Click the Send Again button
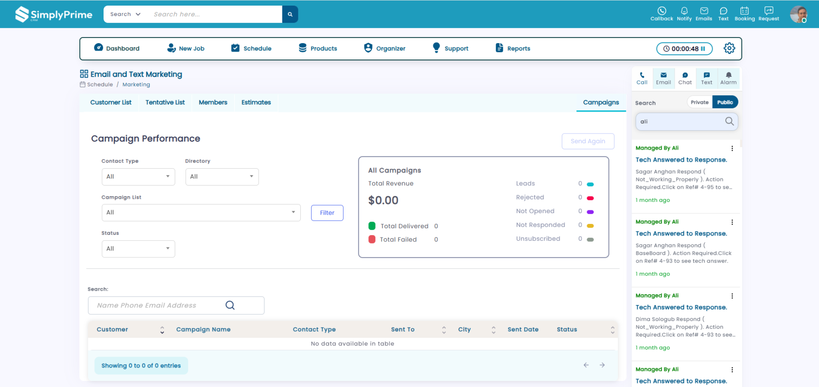The width and height of the screenshot is (819, 387). pyautogui.click(x=588, y=141)
